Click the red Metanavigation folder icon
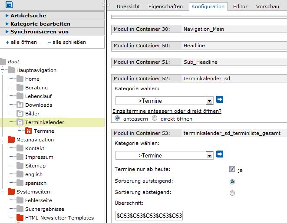 [x=11, y=140]
